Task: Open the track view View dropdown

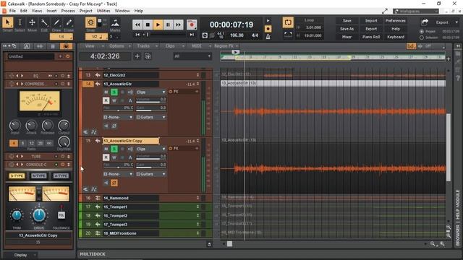Action: coord(94,46)
